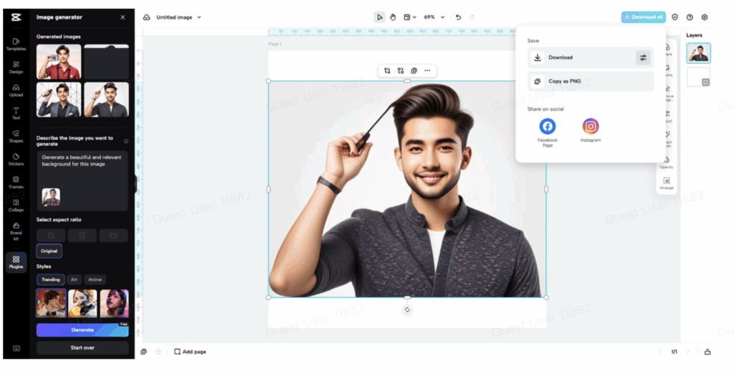The width and height of the screenshot is (734, 376).
Task: Switch to the Anime styles tab
Action: click(x=94, y=279)
